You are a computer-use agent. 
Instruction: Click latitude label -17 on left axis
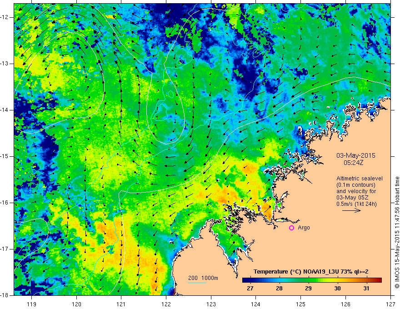click(5, 249)
